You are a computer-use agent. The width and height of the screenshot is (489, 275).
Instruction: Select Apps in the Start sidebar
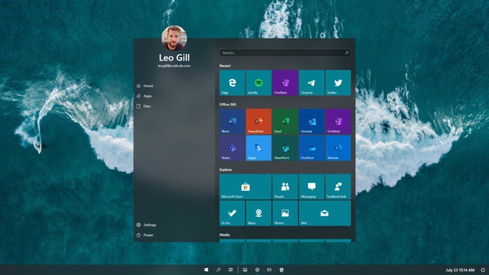click(x=147, y=96)
